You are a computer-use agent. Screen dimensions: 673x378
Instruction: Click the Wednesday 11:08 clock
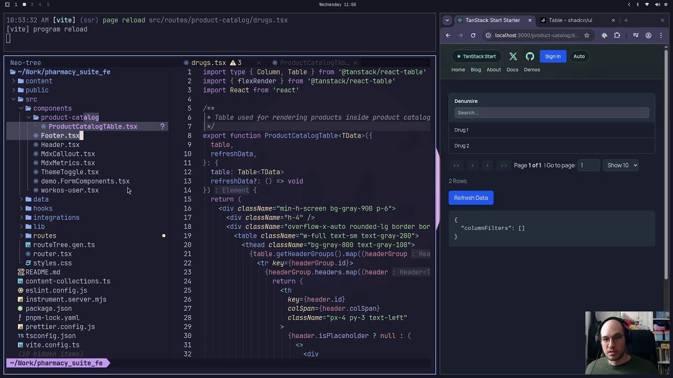point(338,4)
